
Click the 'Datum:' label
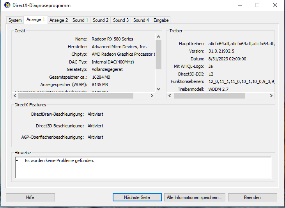[197, 59]
